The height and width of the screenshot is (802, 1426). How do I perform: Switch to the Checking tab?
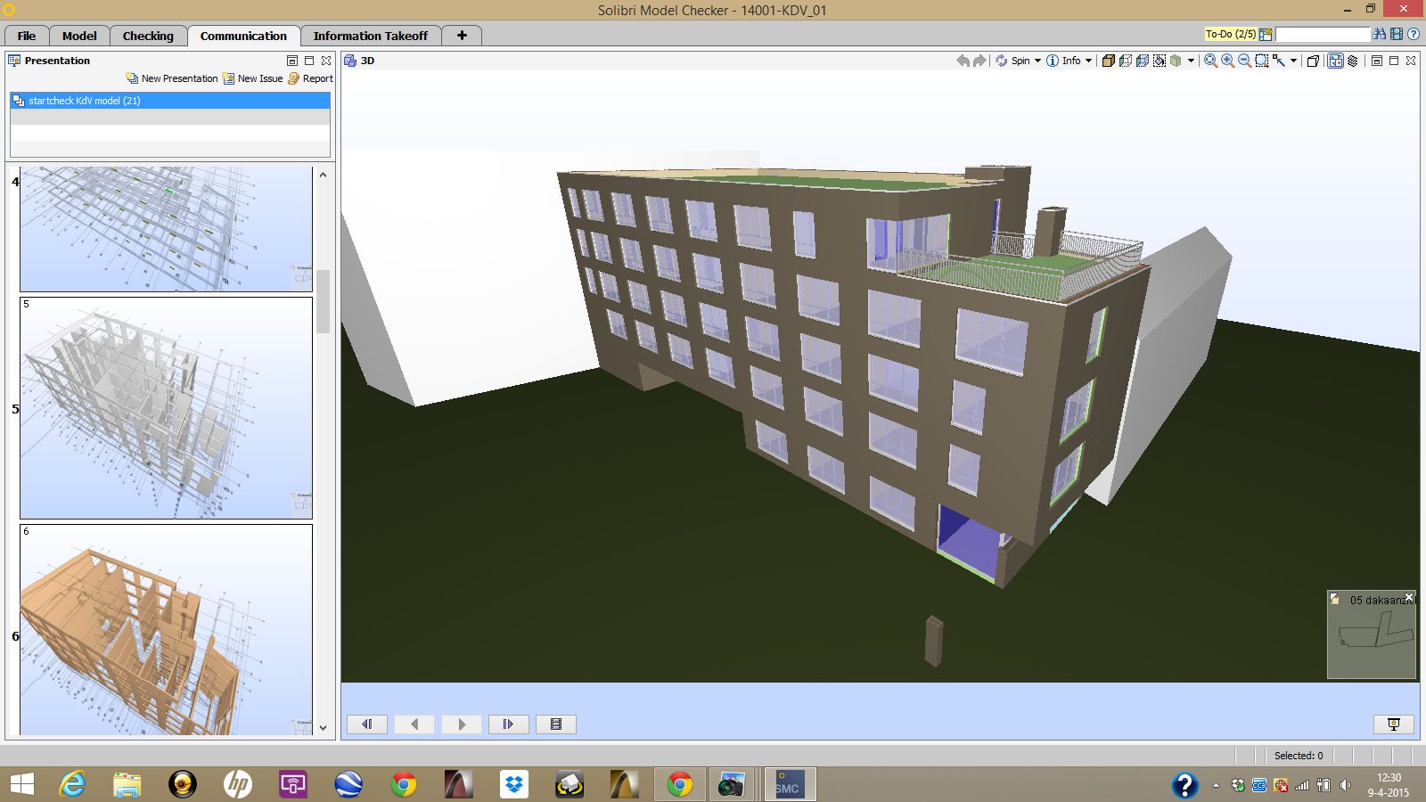(148, 36)
